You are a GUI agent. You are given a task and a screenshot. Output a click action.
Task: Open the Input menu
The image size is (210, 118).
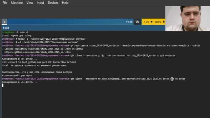tap(40, 3)
